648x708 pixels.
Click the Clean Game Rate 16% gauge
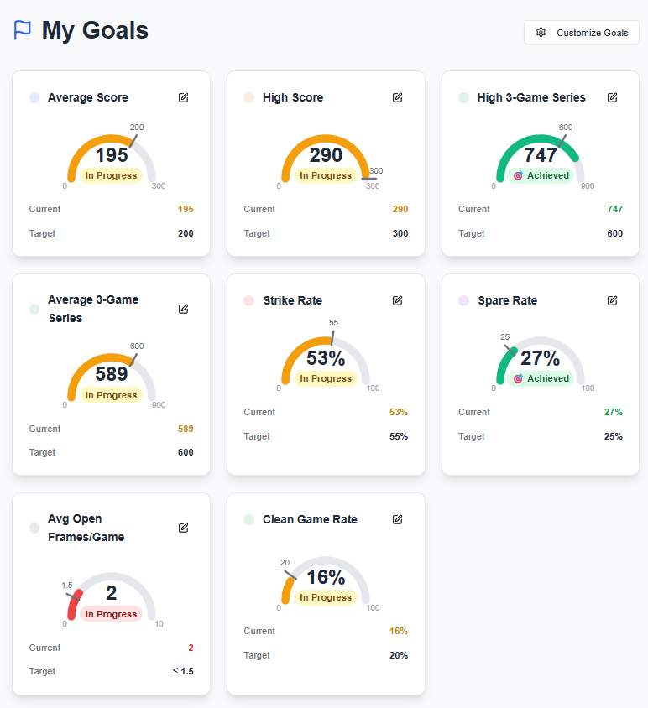pyautogui.click(x=326, y=577)
